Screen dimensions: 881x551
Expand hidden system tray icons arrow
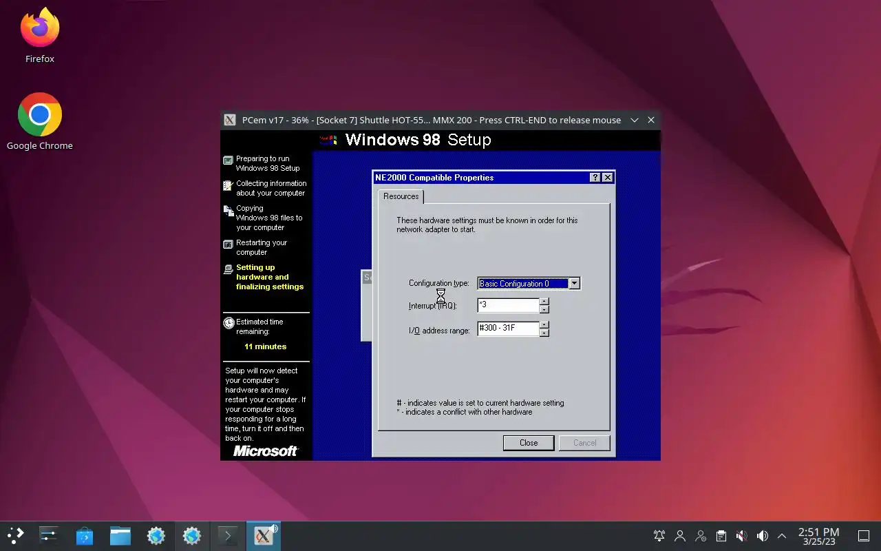pos(782,536)
